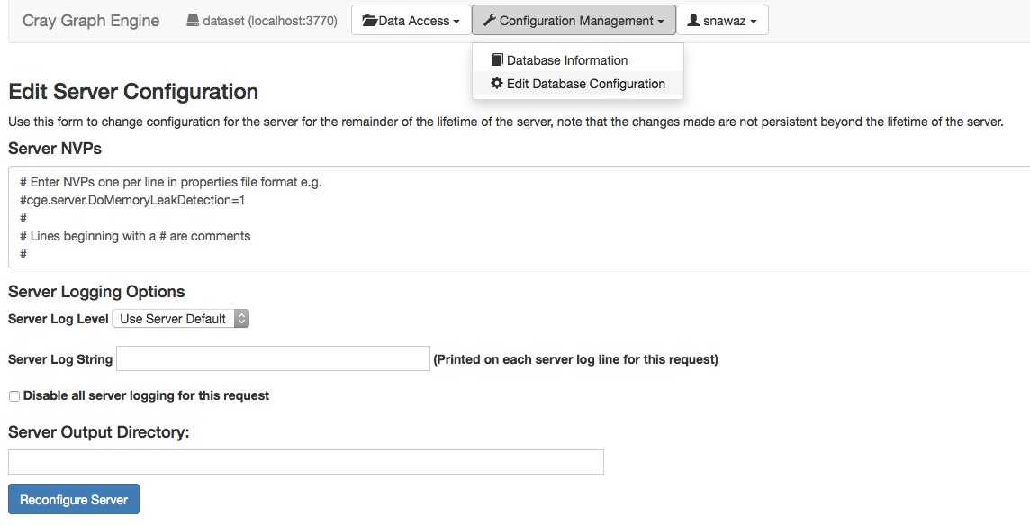Click the wrench icon in Configuration Management
This screenshot has width=1030, height=526.
[490, 21]
